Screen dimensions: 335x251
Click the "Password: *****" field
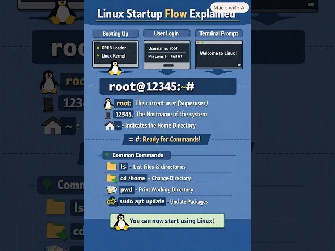(165, 56)
